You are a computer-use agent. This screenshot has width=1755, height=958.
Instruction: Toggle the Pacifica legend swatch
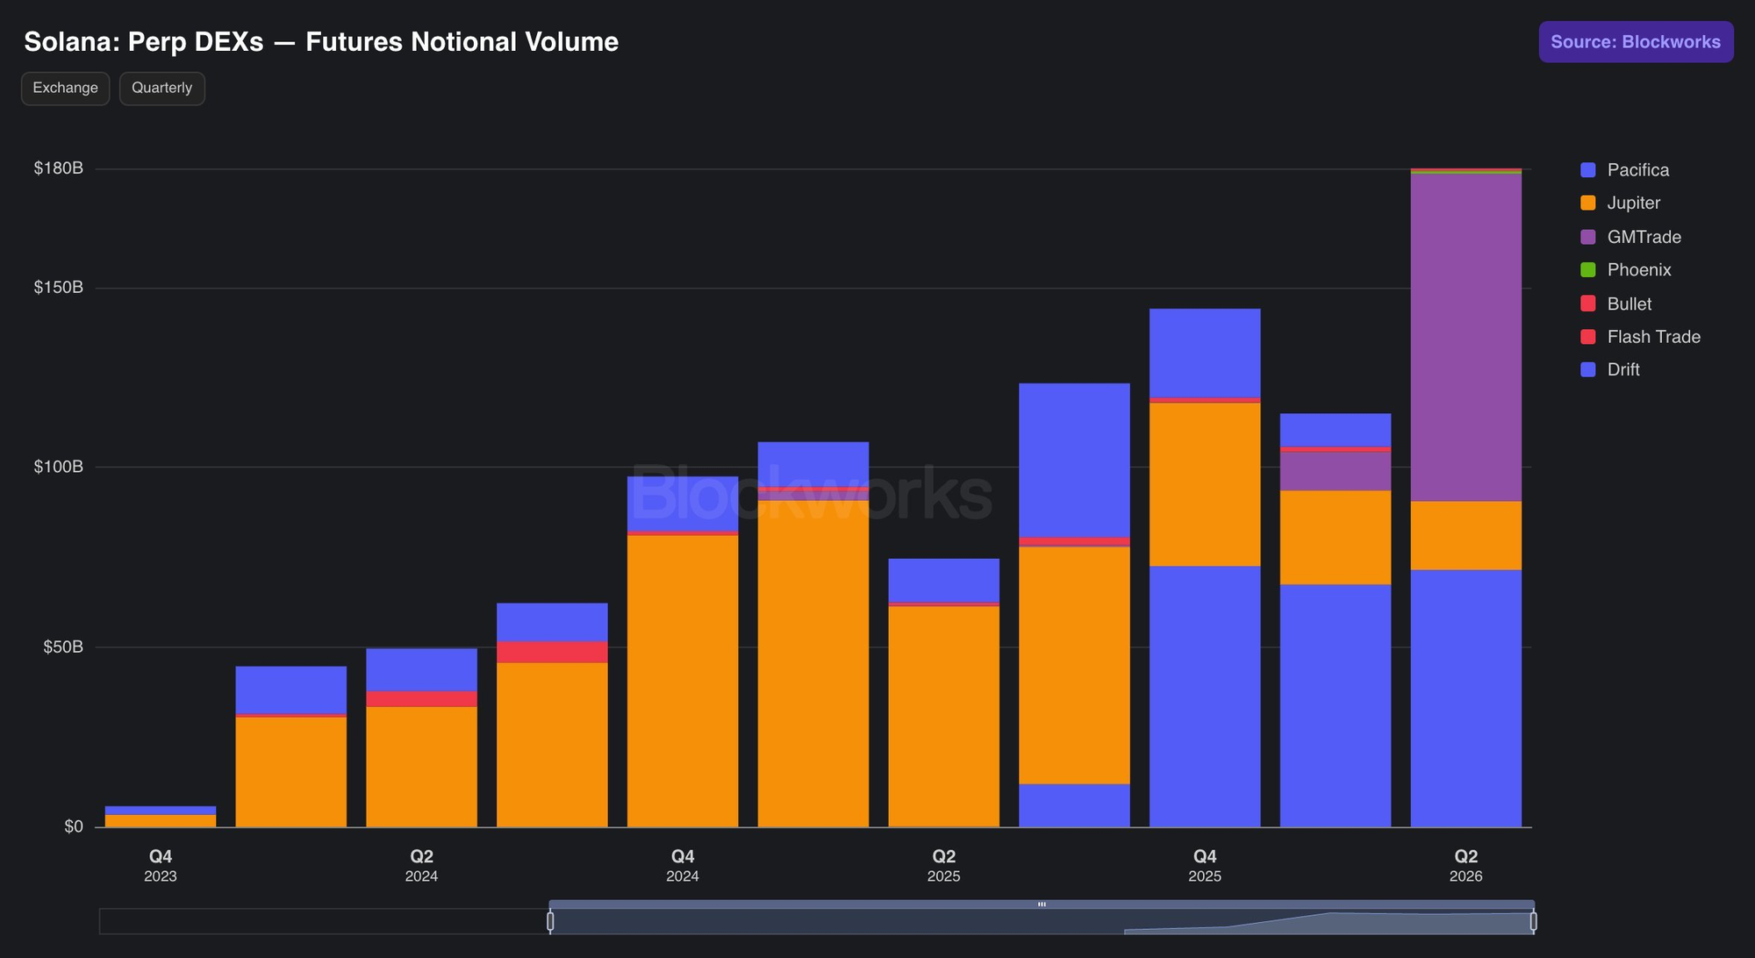click(1587, 170)
